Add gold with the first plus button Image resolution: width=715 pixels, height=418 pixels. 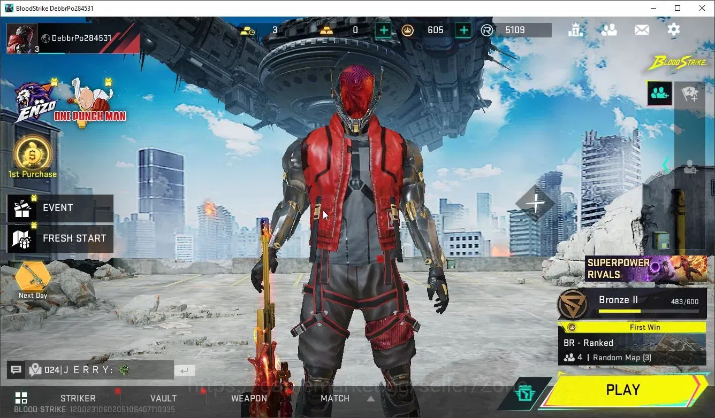[383, 30]
